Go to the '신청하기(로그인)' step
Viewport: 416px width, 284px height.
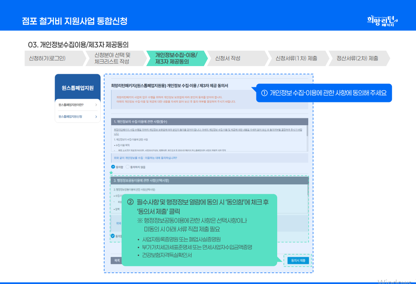[x=55, y=58]
